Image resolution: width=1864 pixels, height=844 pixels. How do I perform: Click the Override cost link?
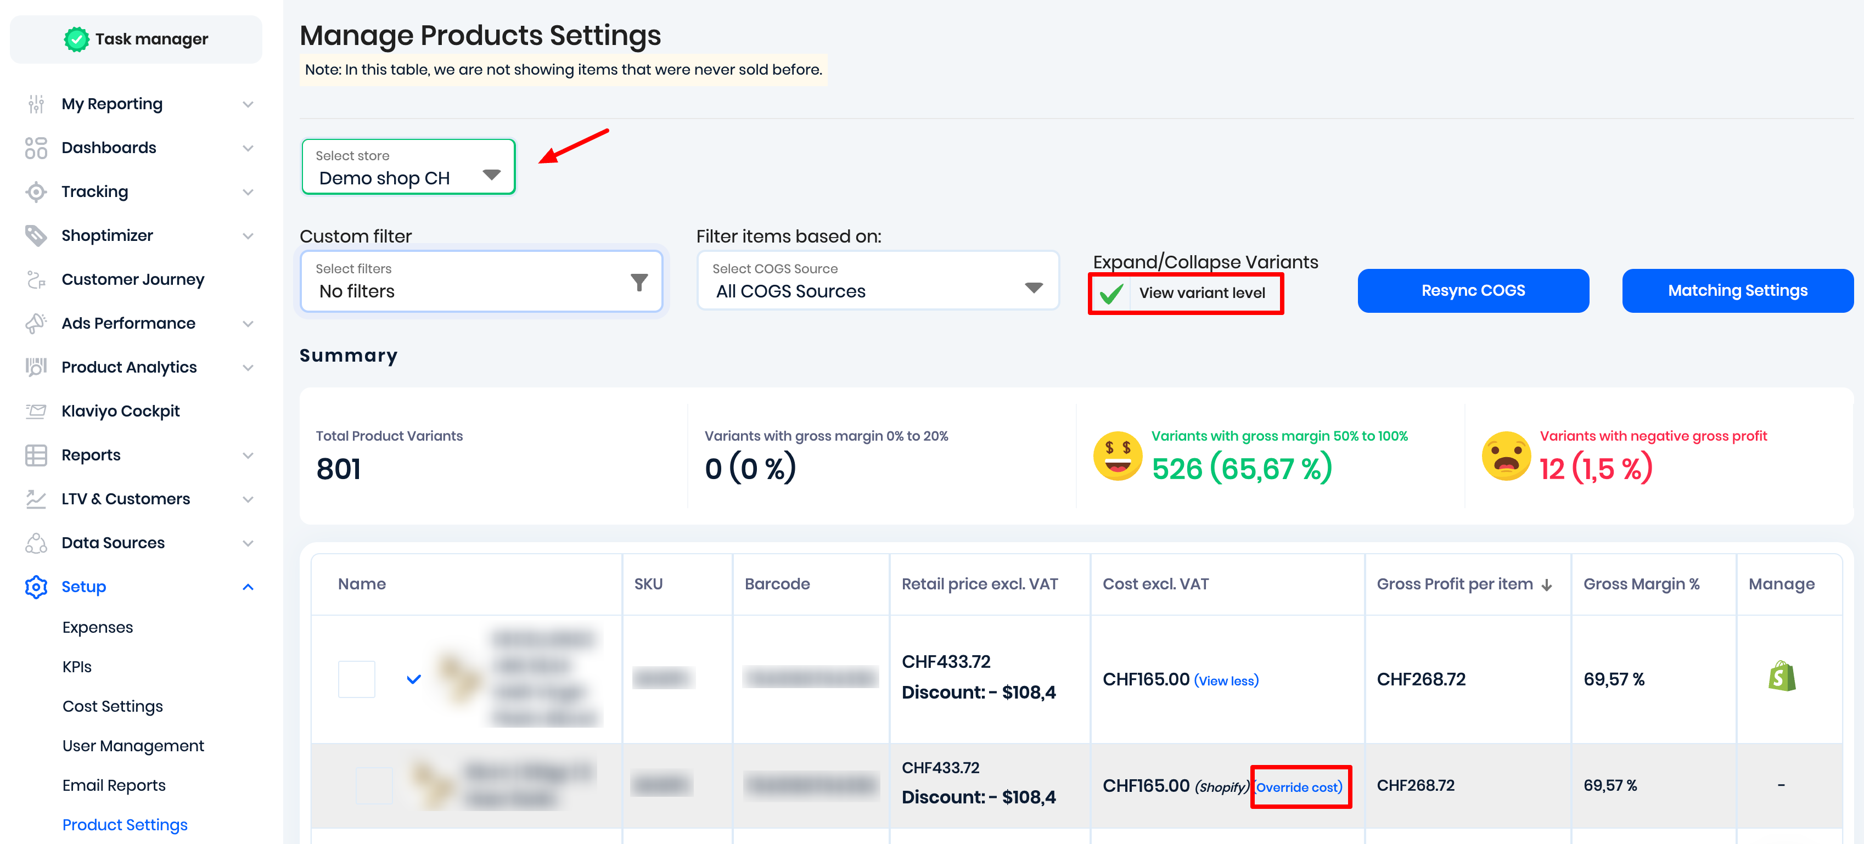point(1299,787)
